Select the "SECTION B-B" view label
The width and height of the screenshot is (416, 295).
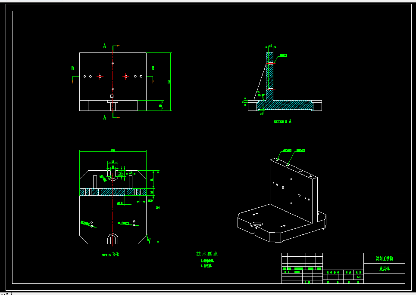click(110, 255)
